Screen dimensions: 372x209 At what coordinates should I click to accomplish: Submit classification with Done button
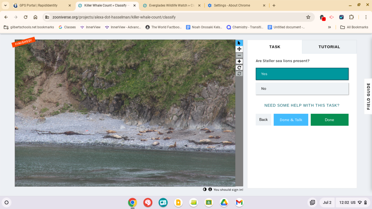coord(330,120)
